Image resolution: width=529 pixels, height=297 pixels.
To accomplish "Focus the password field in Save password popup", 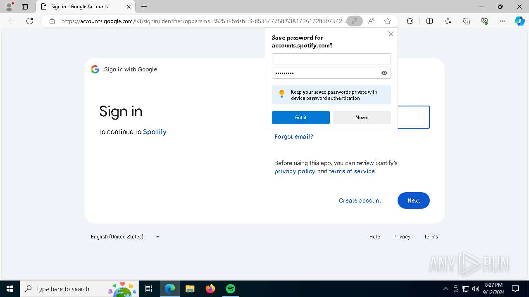I will (326, 73).
